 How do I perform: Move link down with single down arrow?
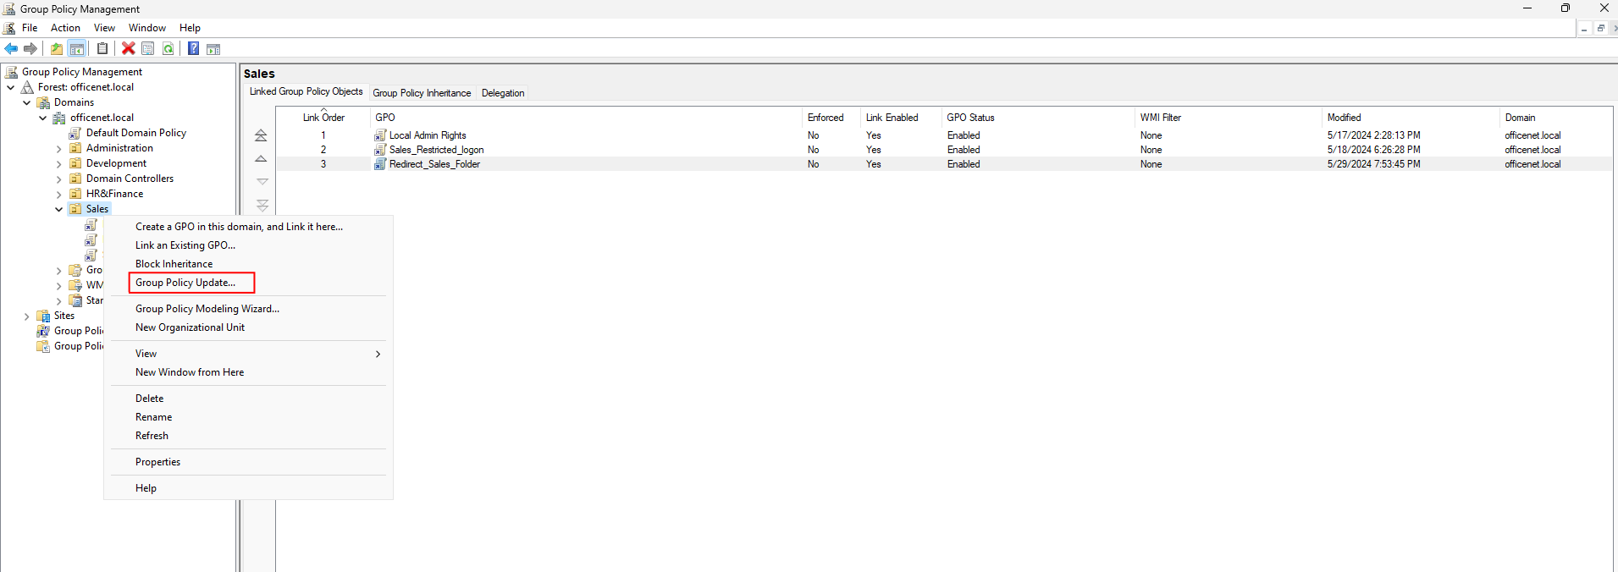tap(262, 181)
